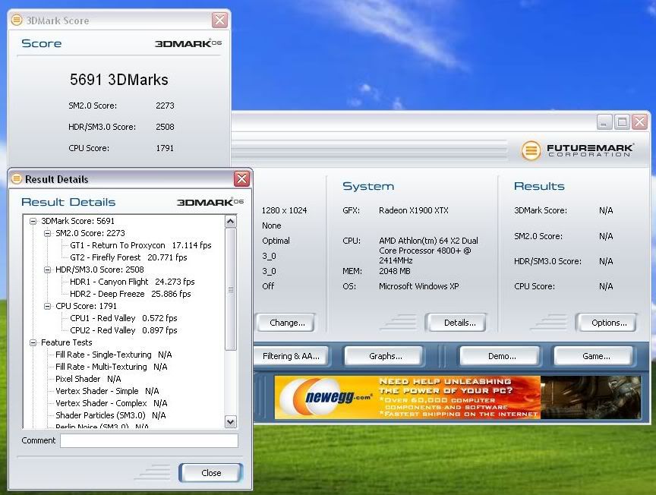Click the Result Details title bar icon
This screenshot has height=495, width=656.
pyautogui.click(x=16, y=178)
